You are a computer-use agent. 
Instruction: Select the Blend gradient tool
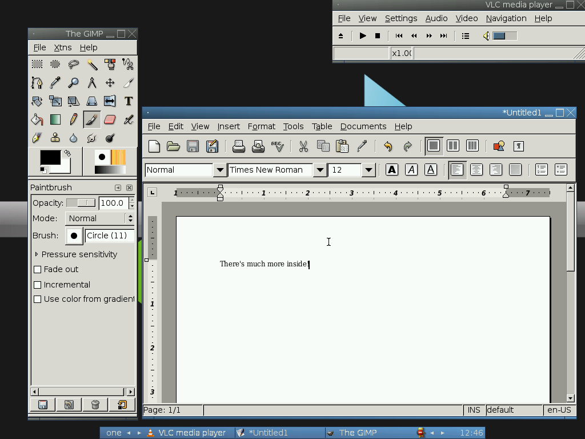tap(55, 119)
